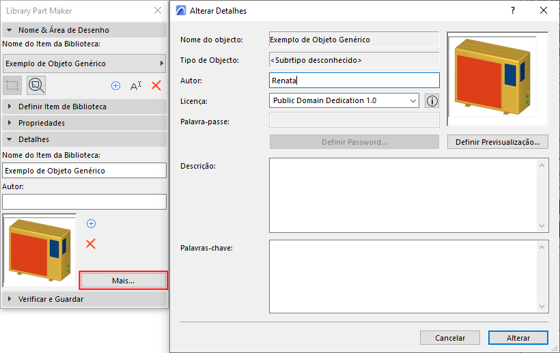Remove preview image with red X by thumbnail
560x353 pixels.
tap(91, 244)
